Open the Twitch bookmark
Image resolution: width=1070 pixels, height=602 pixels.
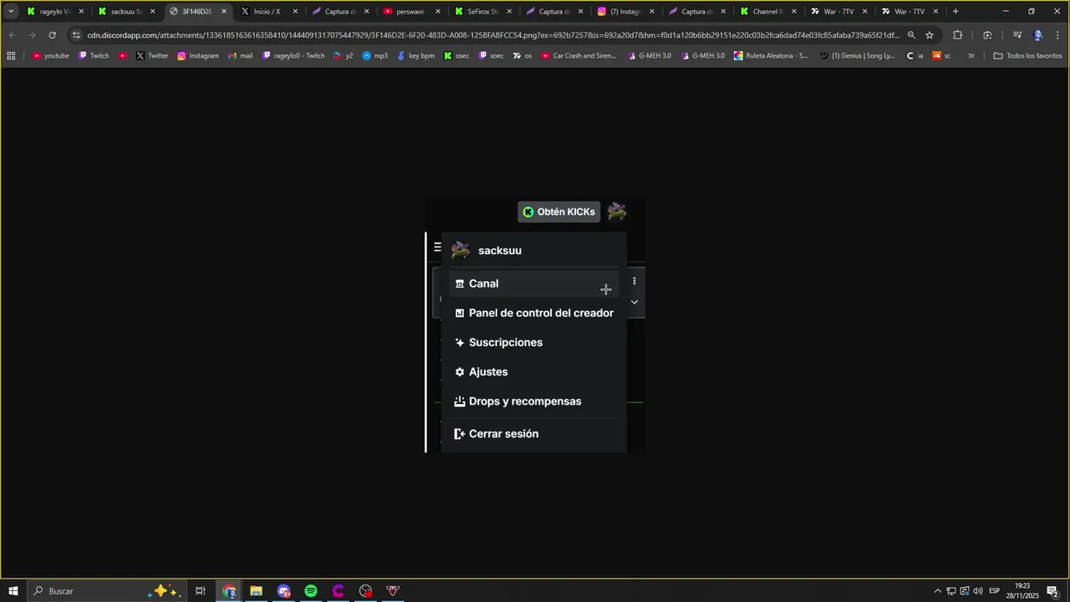(x=94, y=56)
